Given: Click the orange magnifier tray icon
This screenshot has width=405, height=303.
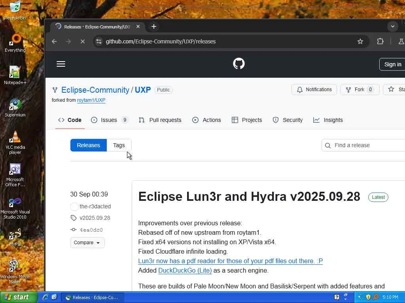Looking at the screenshot, I should pos(376,297).
